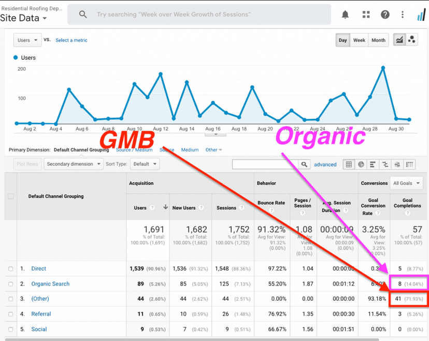This screenshot has height=341, width=429.
Task: Tick the Organic Search row checkbox
Action: pyautogui.click(x=11, y=284)
